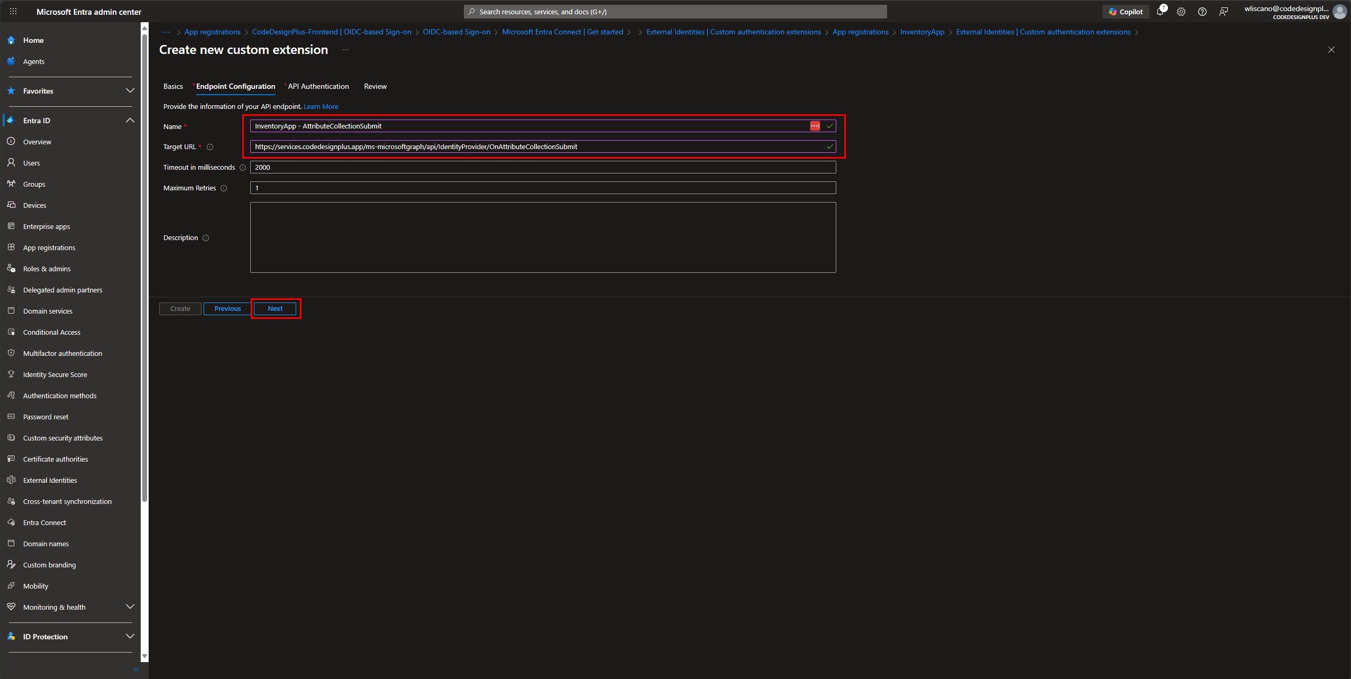Expand the Favorites section chevron
Viewport: 1351px width, 679px height.
(130, 91)
